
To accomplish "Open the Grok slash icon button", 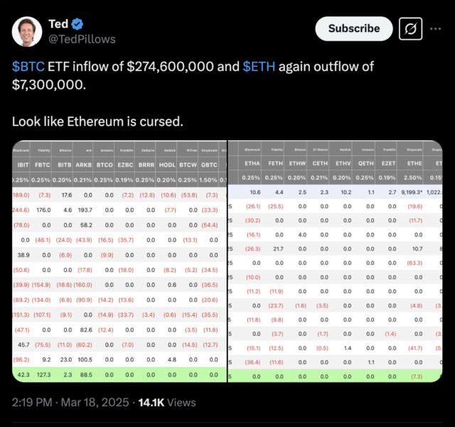I will (x=411, y=28).
